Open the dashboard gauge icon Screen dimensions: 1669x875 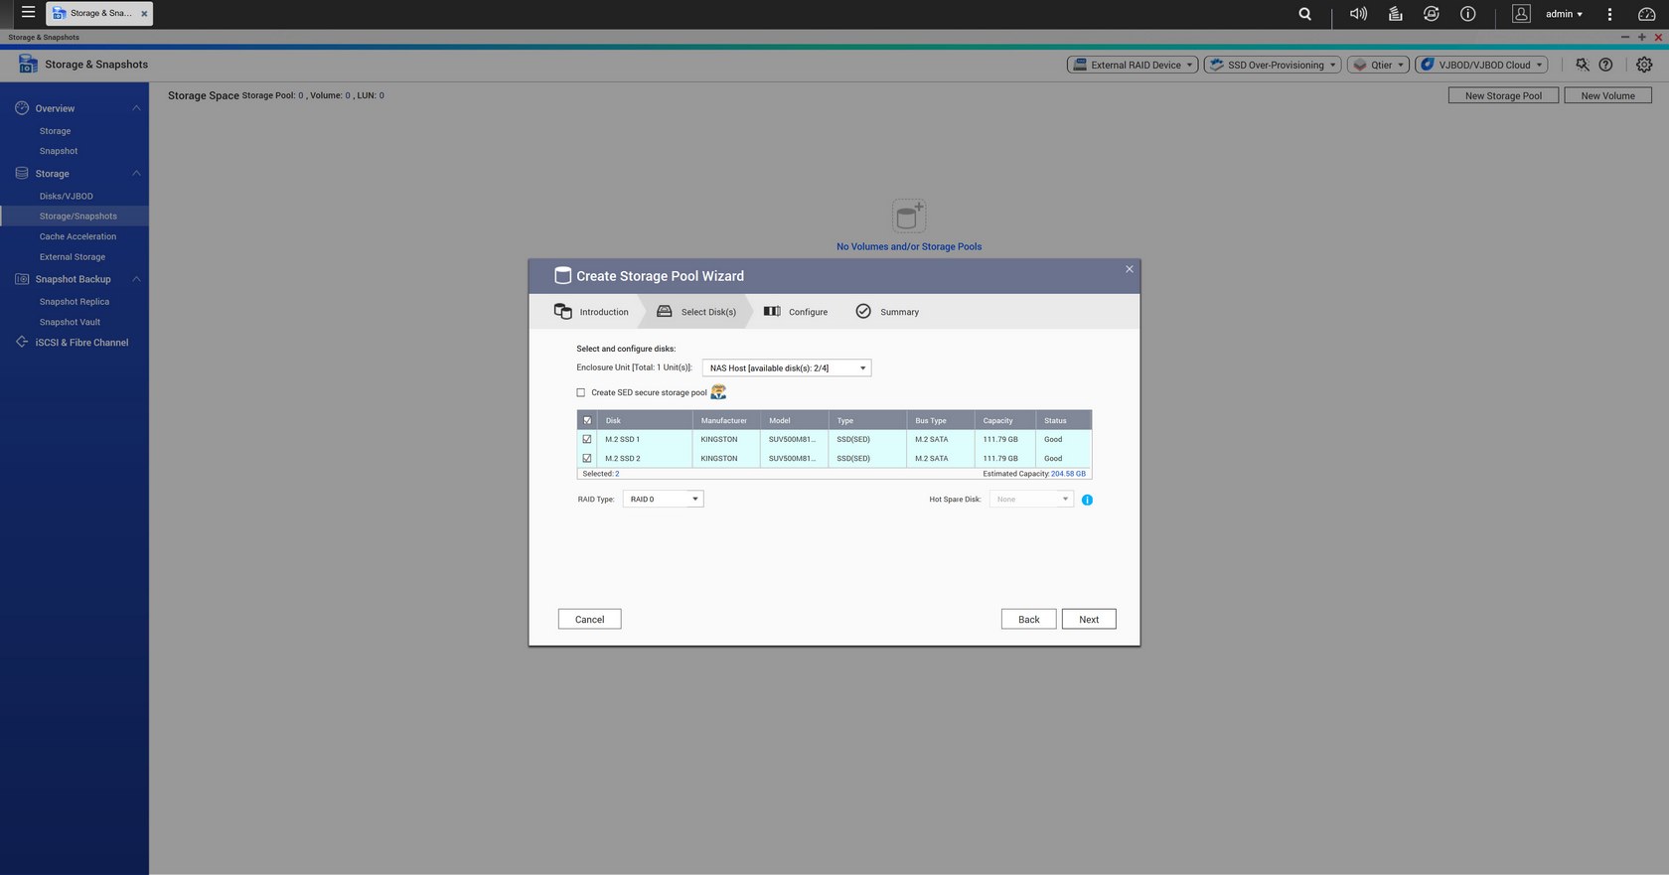[x=1646, y=14]
